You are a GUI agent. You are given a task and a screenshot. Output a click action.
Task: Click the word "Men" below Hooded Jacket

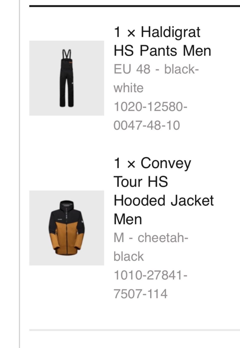[128, 219]
